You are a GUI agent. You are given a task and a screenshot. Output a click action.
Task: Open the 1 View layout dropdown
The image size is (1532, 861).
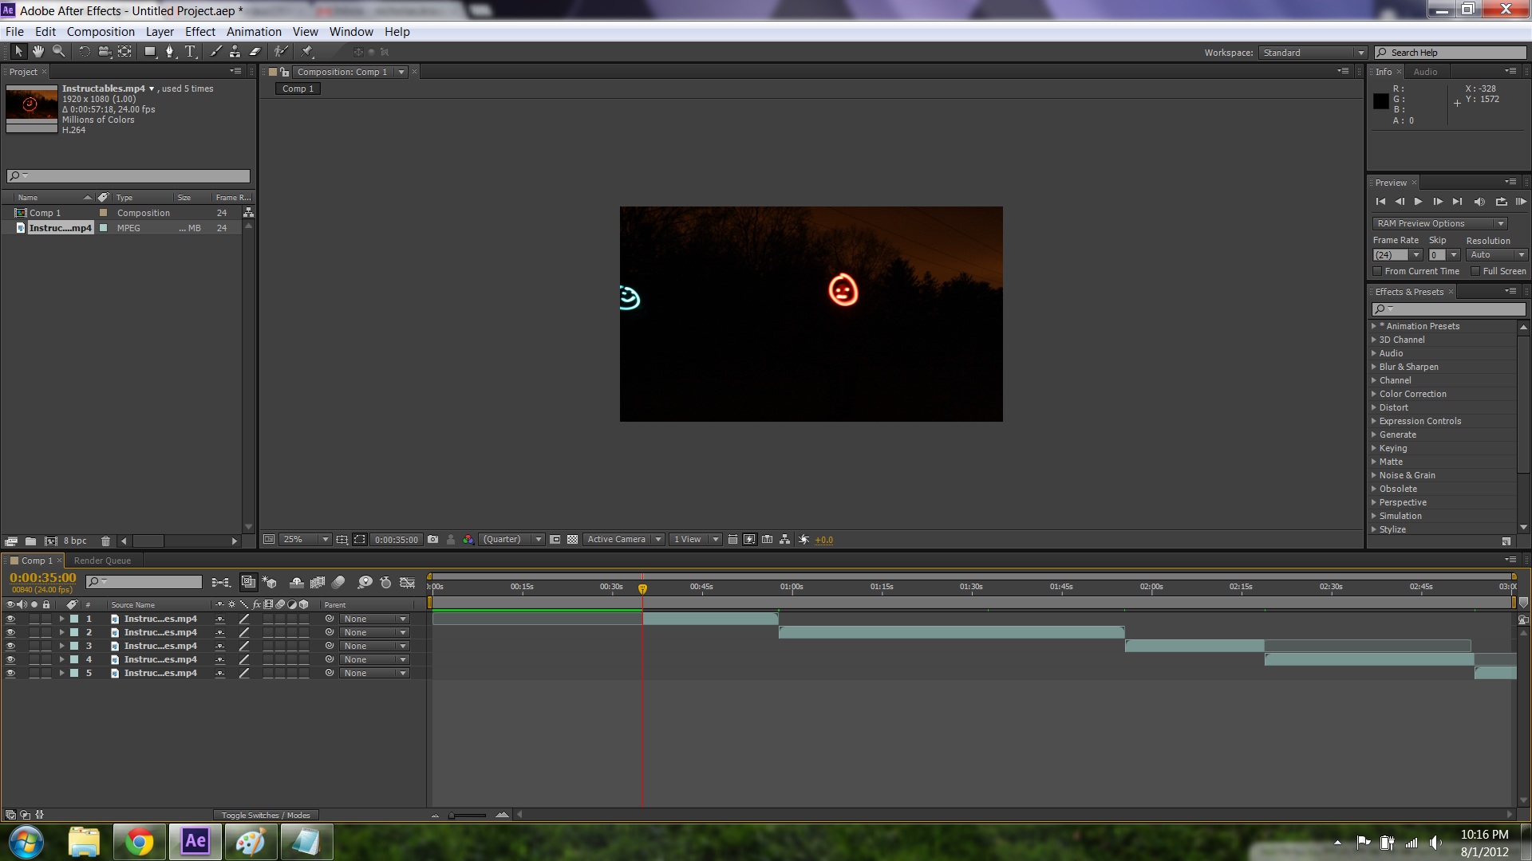[695, 540]
